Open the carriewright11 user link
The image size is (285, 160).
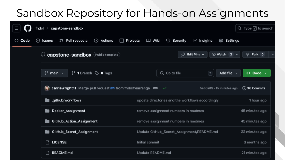click(x=64, y=88)
